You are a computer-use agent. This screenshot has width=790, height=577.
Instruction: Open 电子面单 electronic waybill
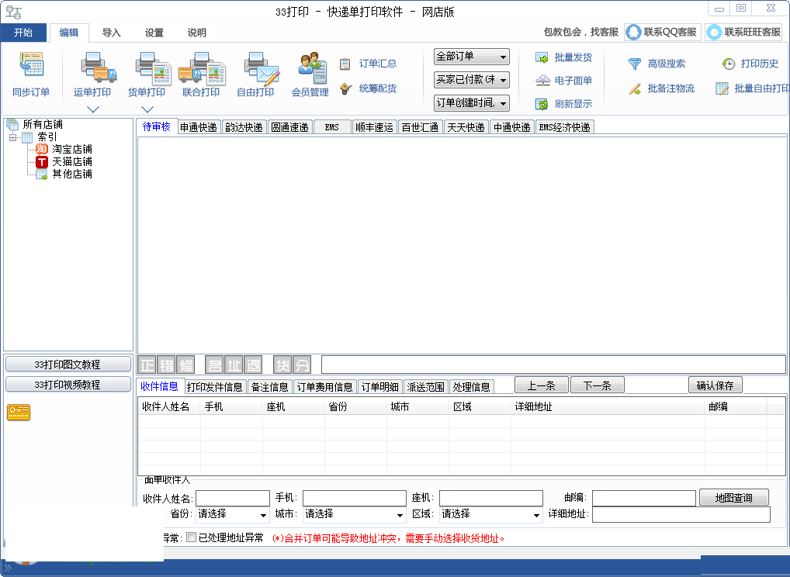[x=542, y=81]
